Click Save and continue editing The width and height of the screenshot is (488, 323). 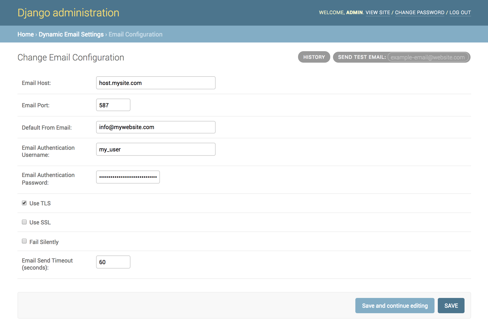pos(395,306)
